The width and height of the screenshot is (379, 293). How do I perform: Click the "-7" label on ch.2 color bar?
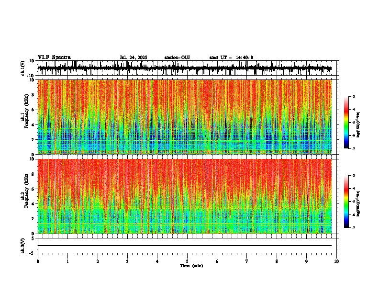coord(353,228)
